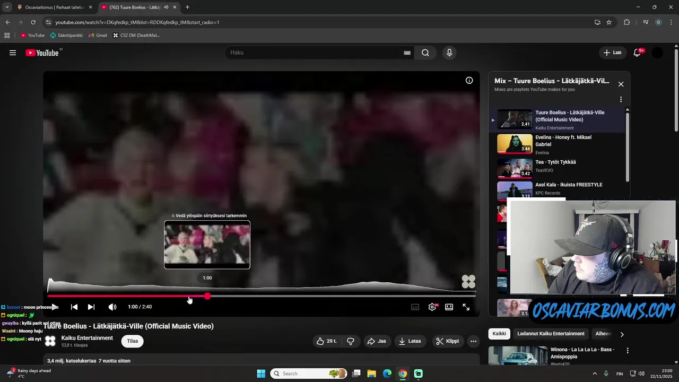679x382 pixels.
Task: Seek on the video progress bar
Action: coord(262,296)
